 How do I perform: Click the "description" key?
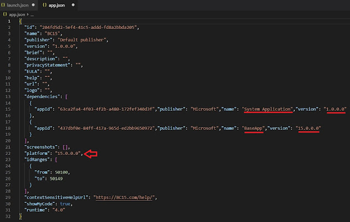tap(40, 59)
